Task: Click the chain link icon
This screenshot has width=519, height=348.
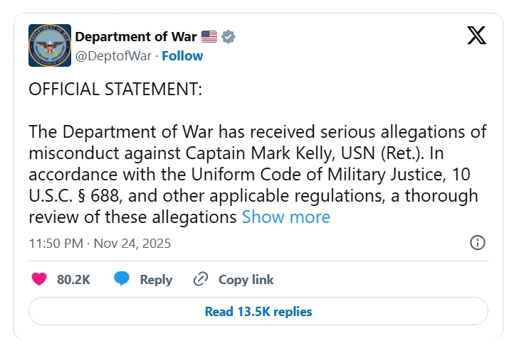Action: [x=201, y=279]
